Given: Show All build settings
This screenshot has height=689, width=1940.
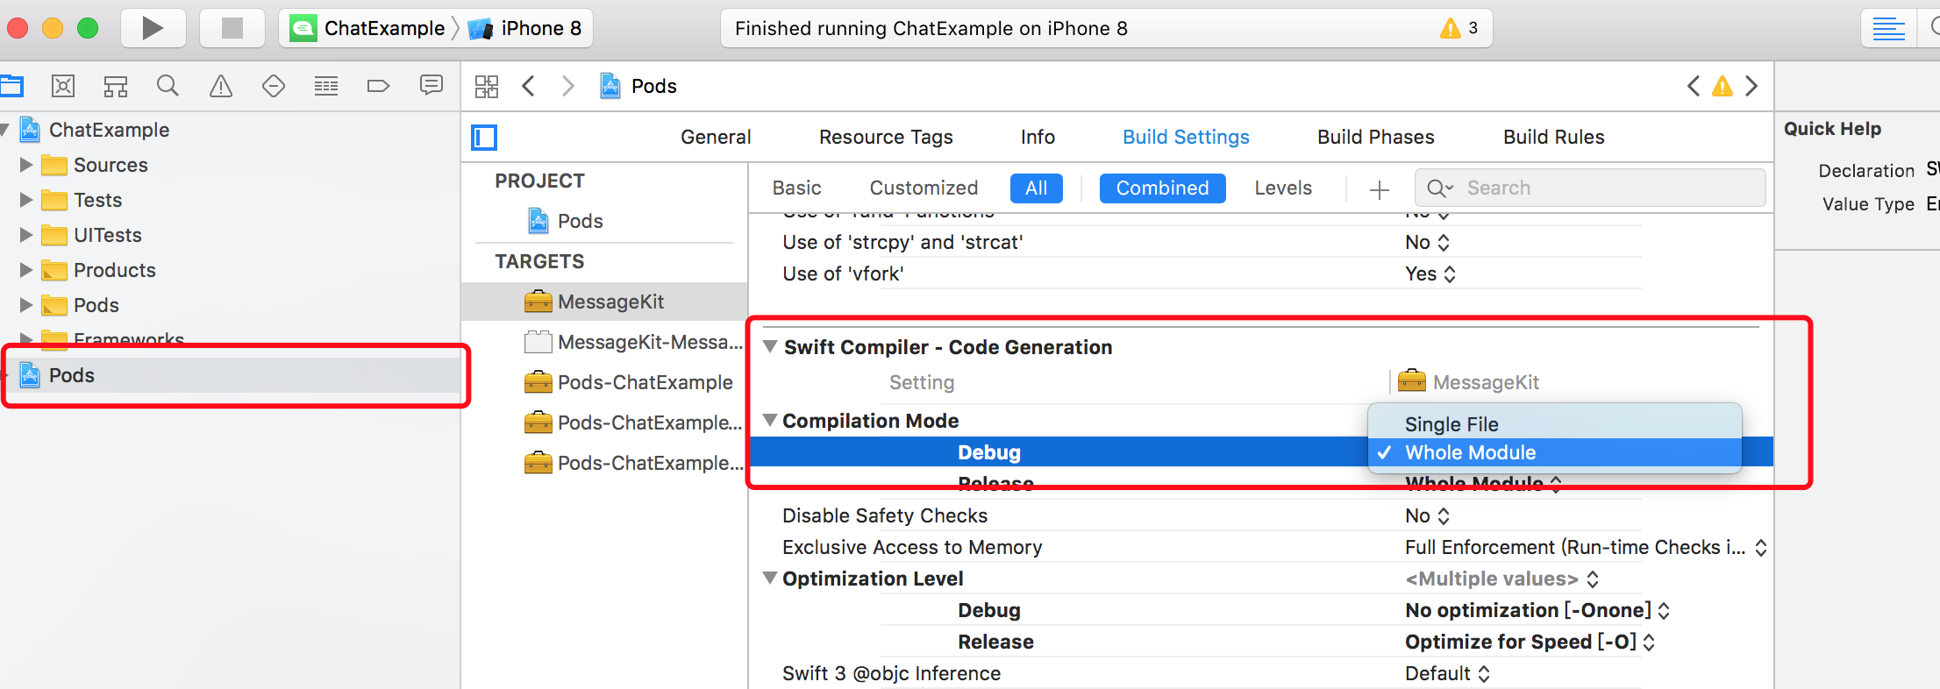Looking at the screenshot, I should (x=1037, y=188).
